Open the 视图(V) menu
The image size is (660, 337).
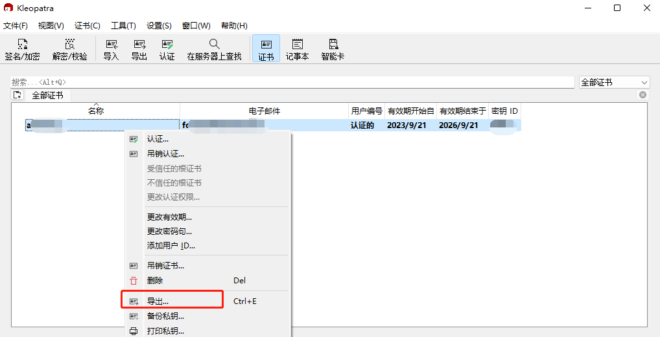click(51, 26)
